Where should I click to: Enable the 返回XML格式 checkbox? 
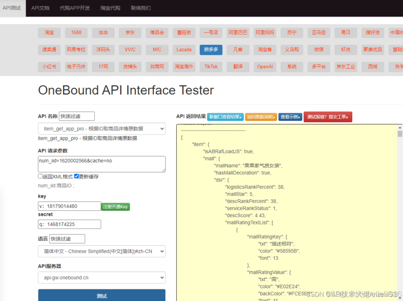coord(40,177)
